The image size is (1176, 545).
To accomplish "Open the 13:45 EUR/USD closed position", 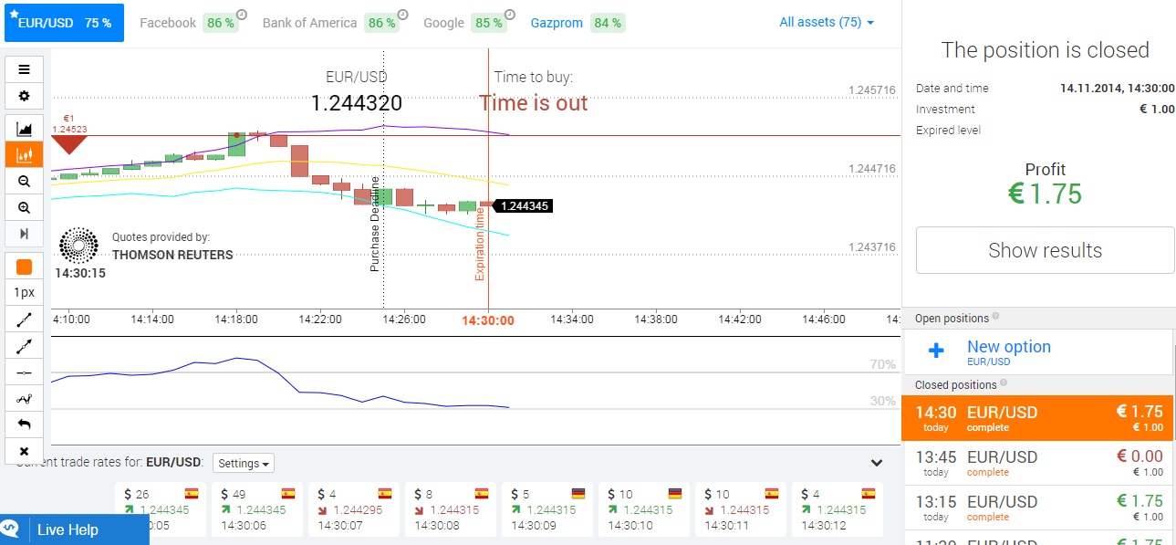I will (x=1039, y=464).
